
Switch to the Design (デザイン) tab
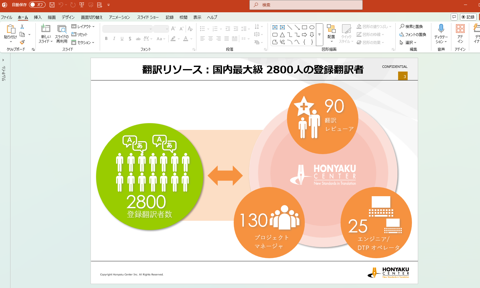click(68, 17)
